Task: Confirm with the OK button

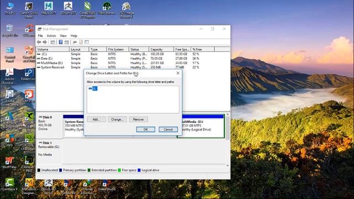Action: point(145,129)
